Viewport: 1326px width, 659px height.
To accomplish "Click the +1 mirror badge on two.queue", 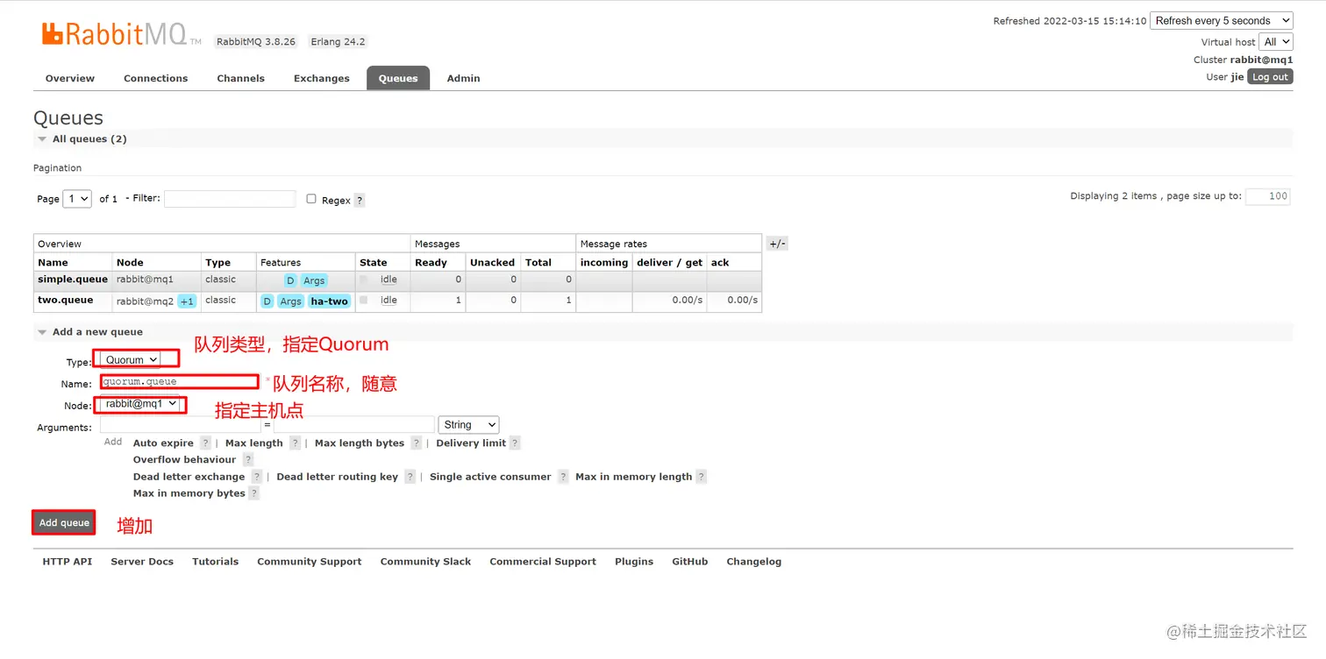I will click(x=187, y=301).
